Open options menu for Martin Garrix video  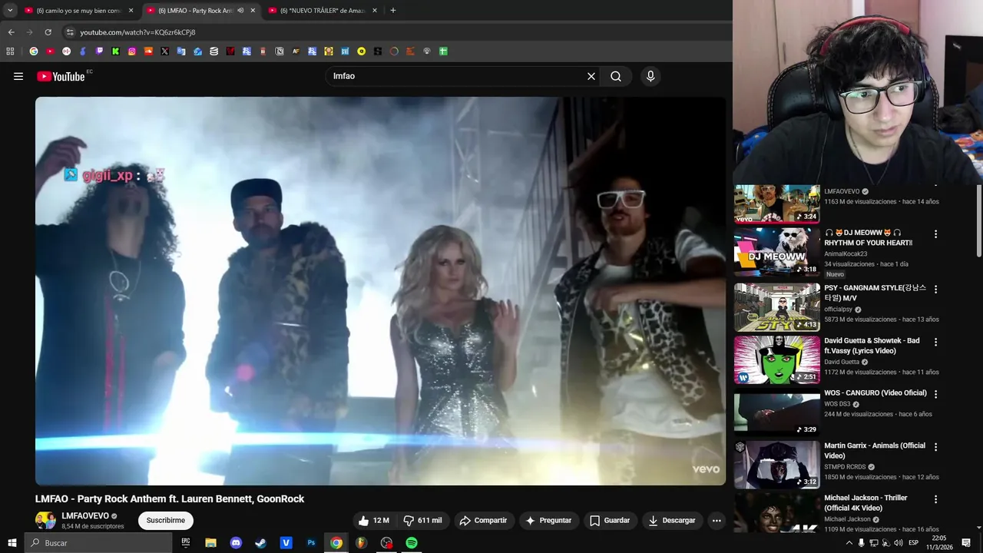tap(935, 446)
